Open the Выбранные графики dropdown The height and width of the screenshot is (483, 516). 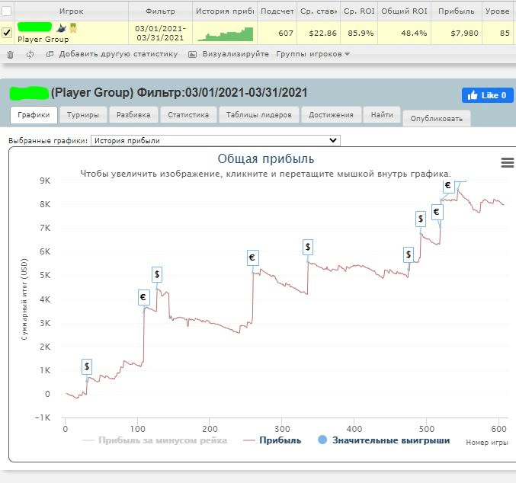coord(215,140)
